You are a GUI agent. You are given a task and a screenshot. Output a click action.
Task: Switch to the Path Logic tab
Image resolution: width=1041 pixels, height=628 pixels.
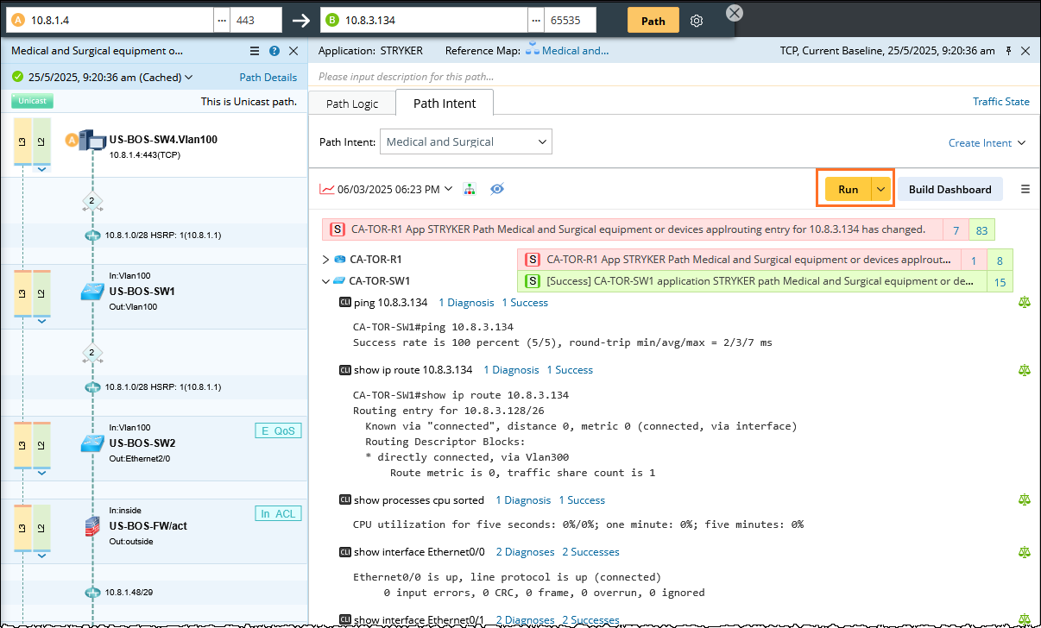pyautogui.click(x=352, y=104)
